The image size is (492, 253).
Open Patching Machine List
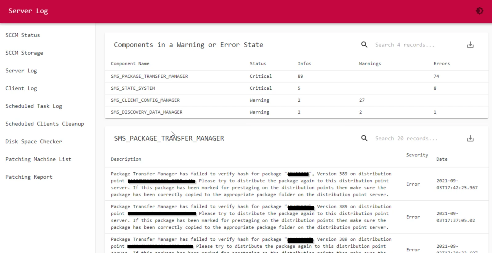(x=38, y=159)
